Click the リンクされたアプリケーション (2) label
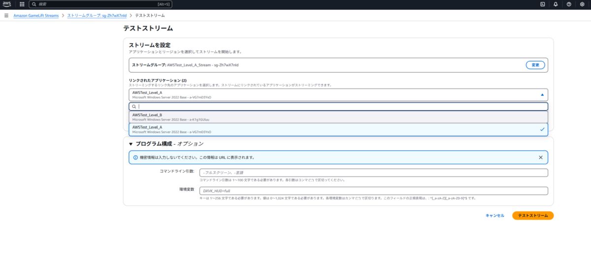591x267 pixels. 158,80
